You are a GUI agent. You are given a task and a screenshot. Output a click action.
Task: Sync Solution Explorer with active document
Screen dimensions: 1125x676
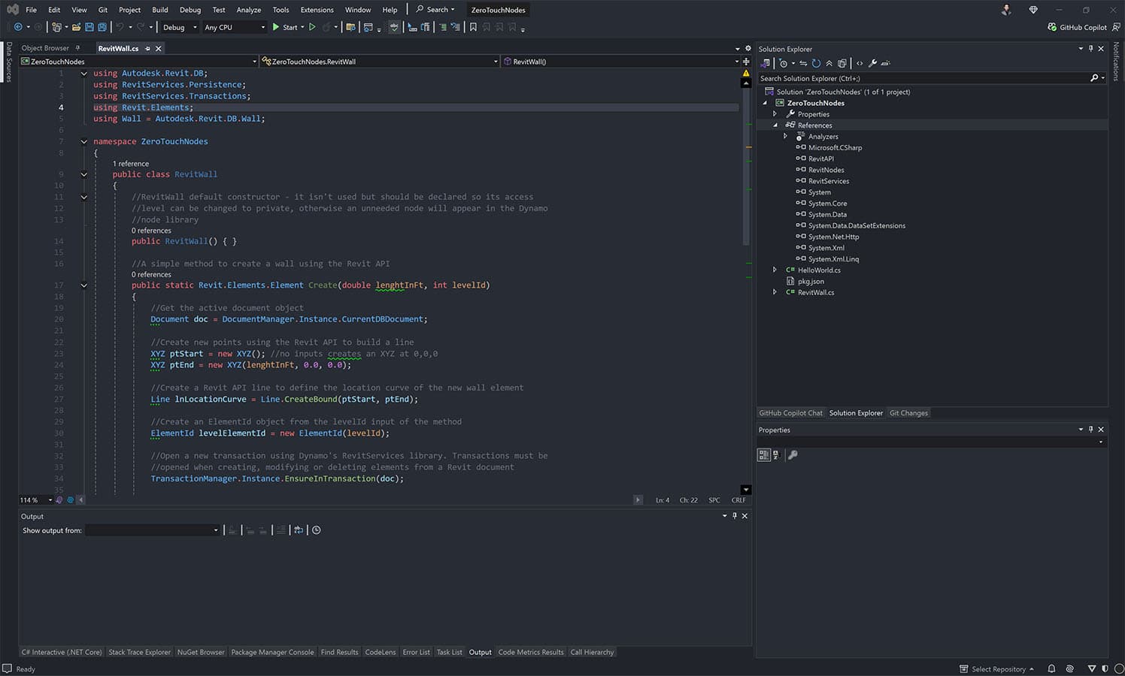[803, 63]
